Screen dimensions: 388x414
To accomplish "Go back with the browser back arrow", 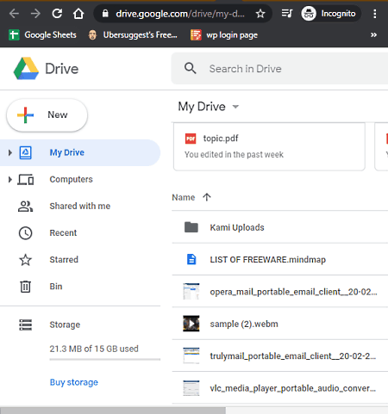I will coord(14,14).
